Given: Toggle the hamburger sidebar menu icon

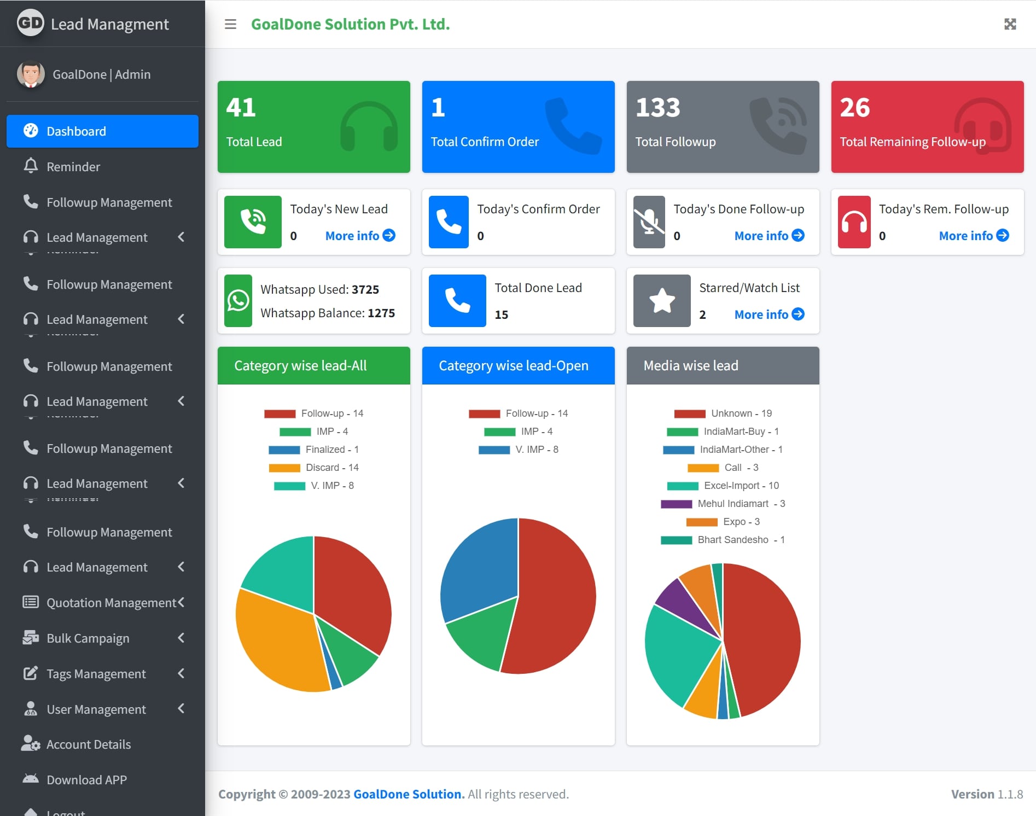Looking at the screenshot, I should 230,24.
